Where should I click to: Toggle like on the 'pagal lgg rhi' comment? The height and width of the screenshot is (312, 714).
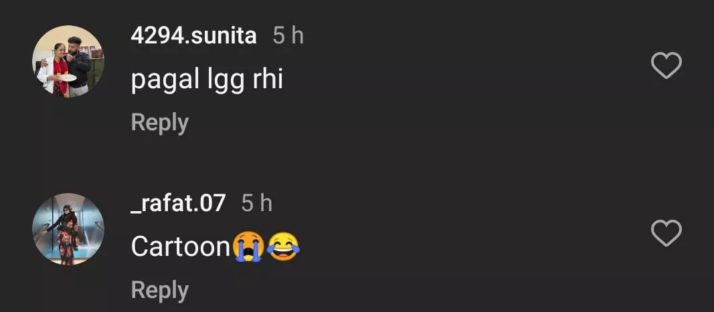[666, 66]
